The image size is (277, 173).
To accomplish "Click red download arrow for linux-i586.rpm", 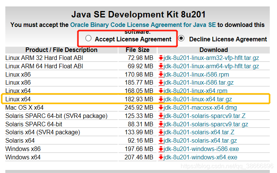I will 161,75.
